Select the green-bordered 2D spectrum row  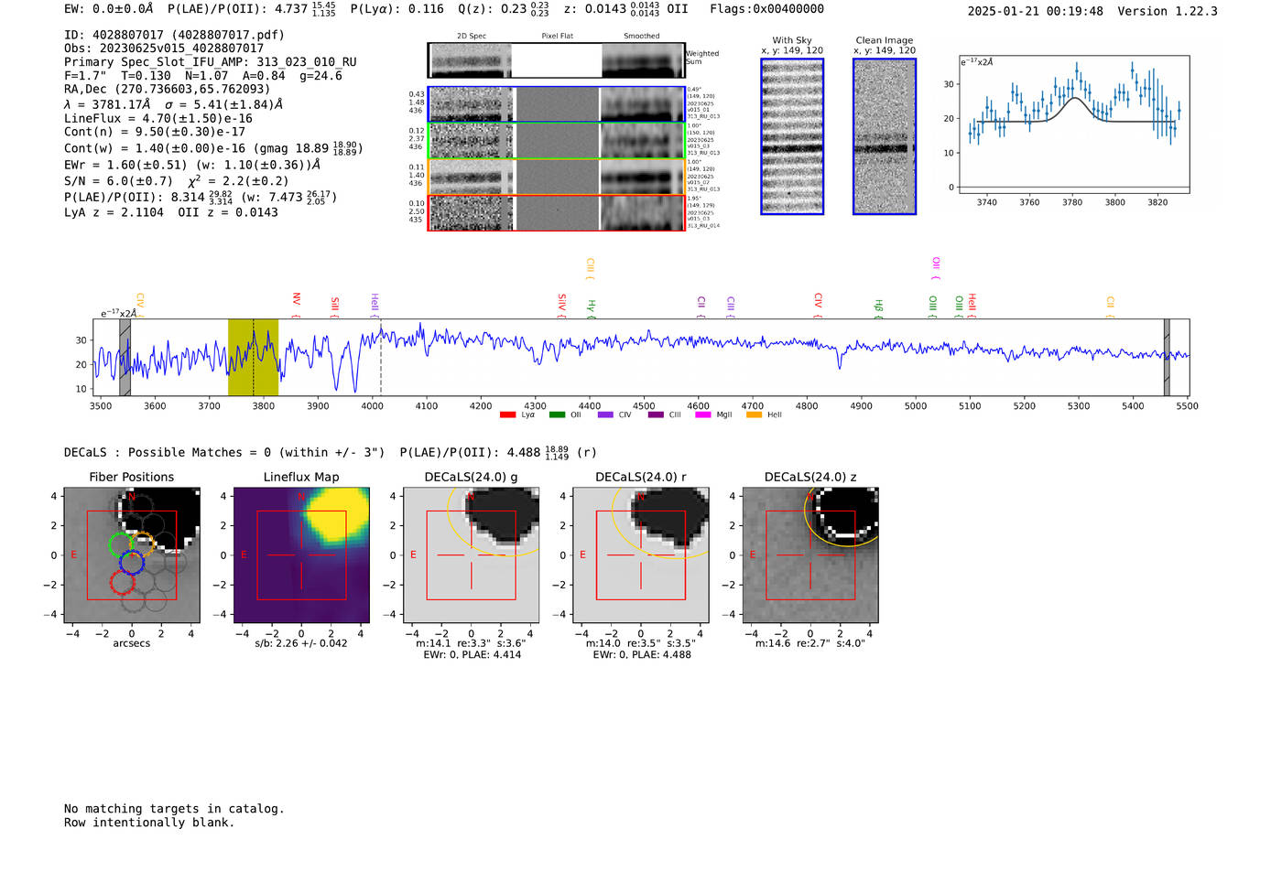(x=556, y=141)
